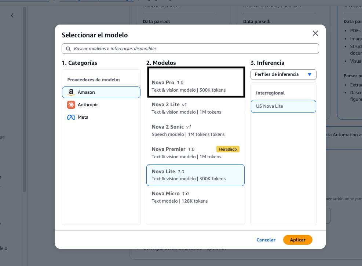Click the Proveedores de modelos heading
The height and width of the screenshot is (266, 362).
94,80
